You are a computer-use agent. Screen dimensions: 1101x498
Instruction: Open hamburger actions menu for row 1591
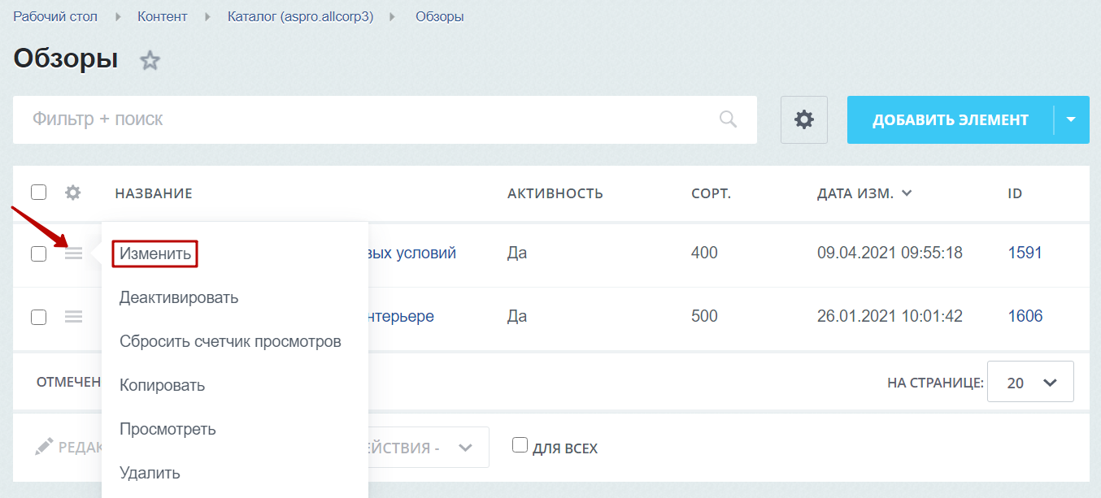tap(73, 253)
